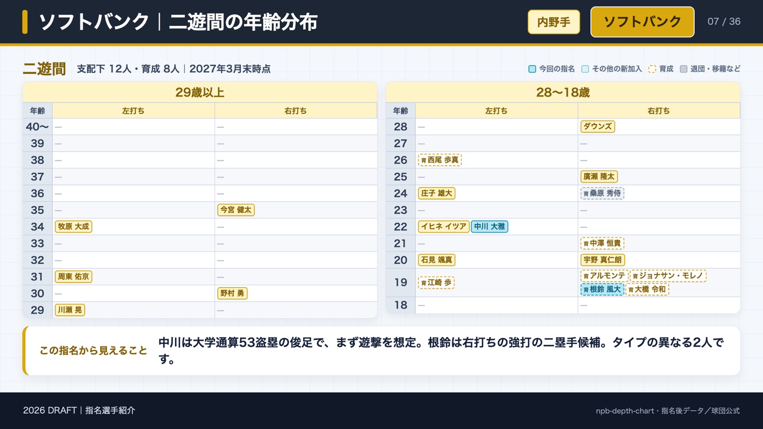Image resolution: width=763 pixels, height=429 pixels.
Task: Select the 中川 大雅 draft pick chip
Action: click(490, 227)
